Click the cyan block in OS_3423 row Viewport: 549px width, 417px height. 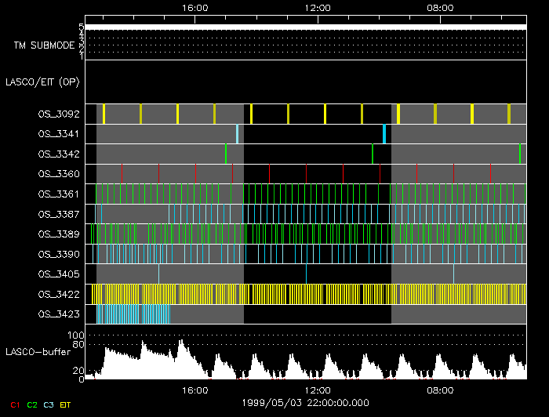133,314
